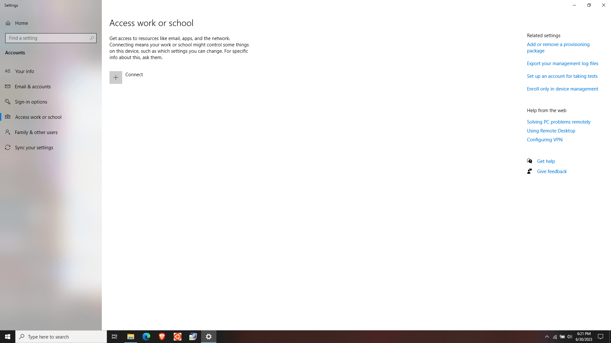Image resolution: width=611 pixels, height=343 pixels.
Task: Open Configuring VPN help page
Action: pos(545,139)
